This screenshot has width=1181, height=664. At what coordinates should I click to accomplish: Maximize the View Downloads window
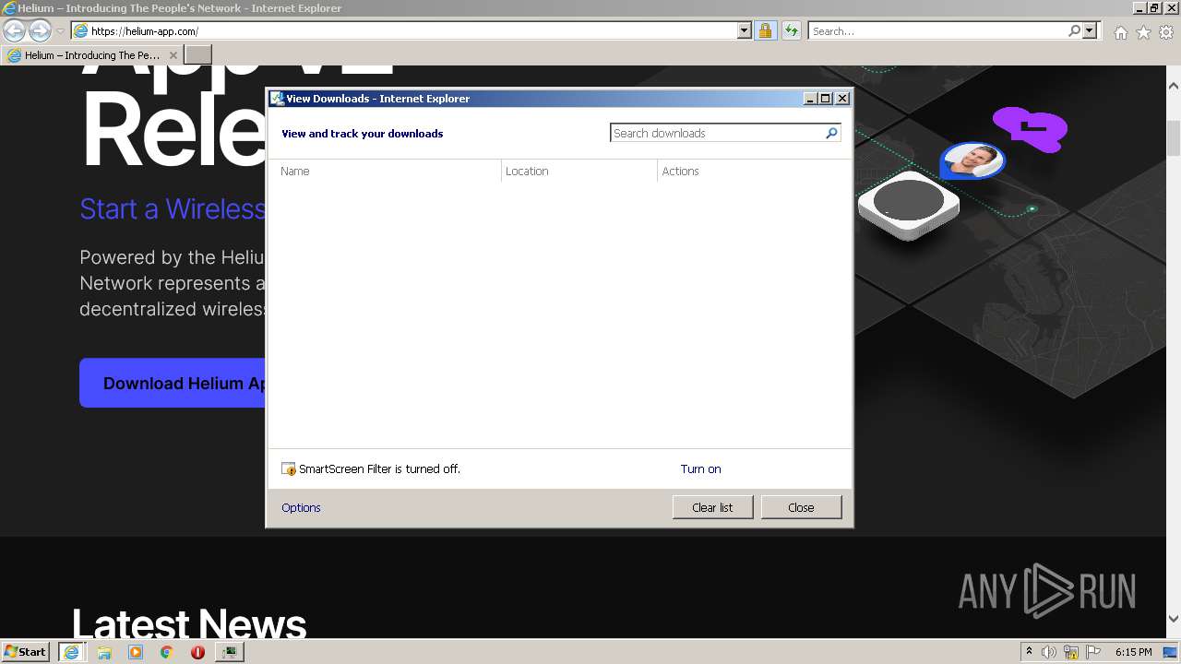tap(826, 99)
